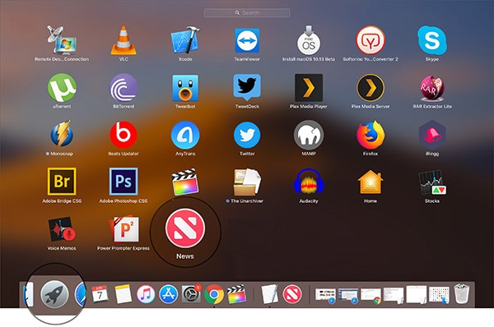Open the News app in Launchpad
494x327 pixels.
[185, 228]
